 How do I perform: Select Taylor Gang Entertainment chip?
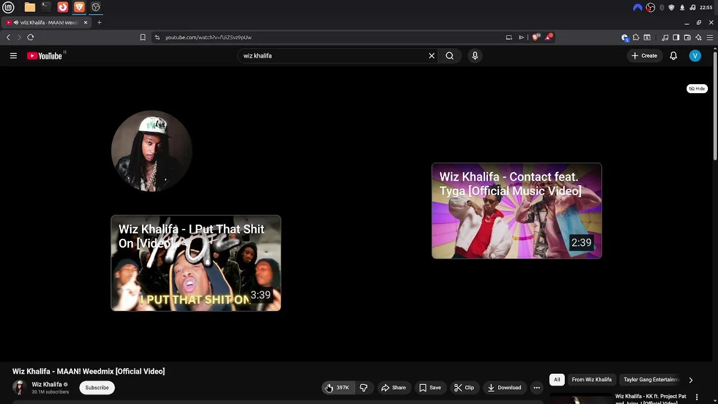pyautogui.click(x=651, y=380)
